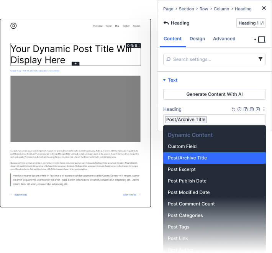The image size is (272, 253).
Task: Close the settings panel with X
Action: (264, 8)
